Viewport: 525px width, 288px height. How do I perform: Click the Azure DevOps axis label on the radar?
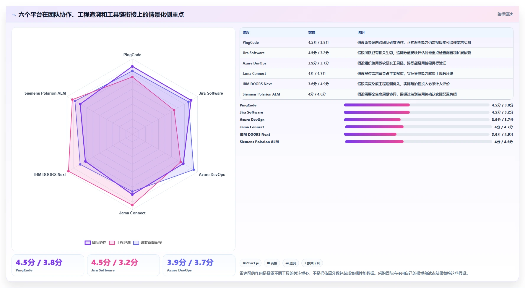212,175
